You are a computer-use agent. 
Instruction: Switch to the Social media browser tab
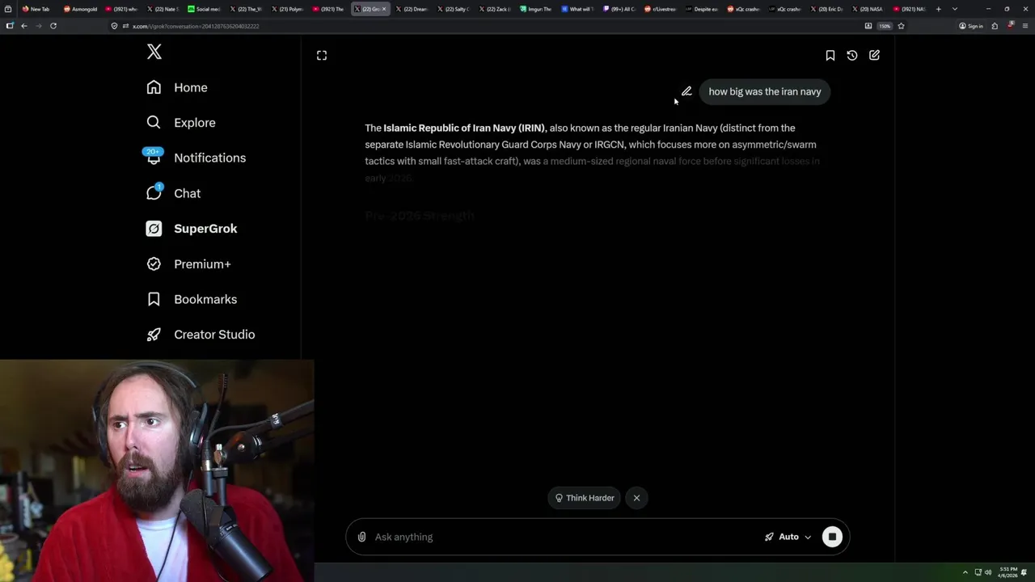click(205, 9)
